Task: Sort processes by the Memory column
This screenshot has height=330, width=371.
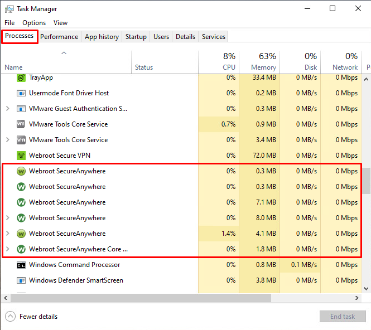Action: (x=259, y=62)
